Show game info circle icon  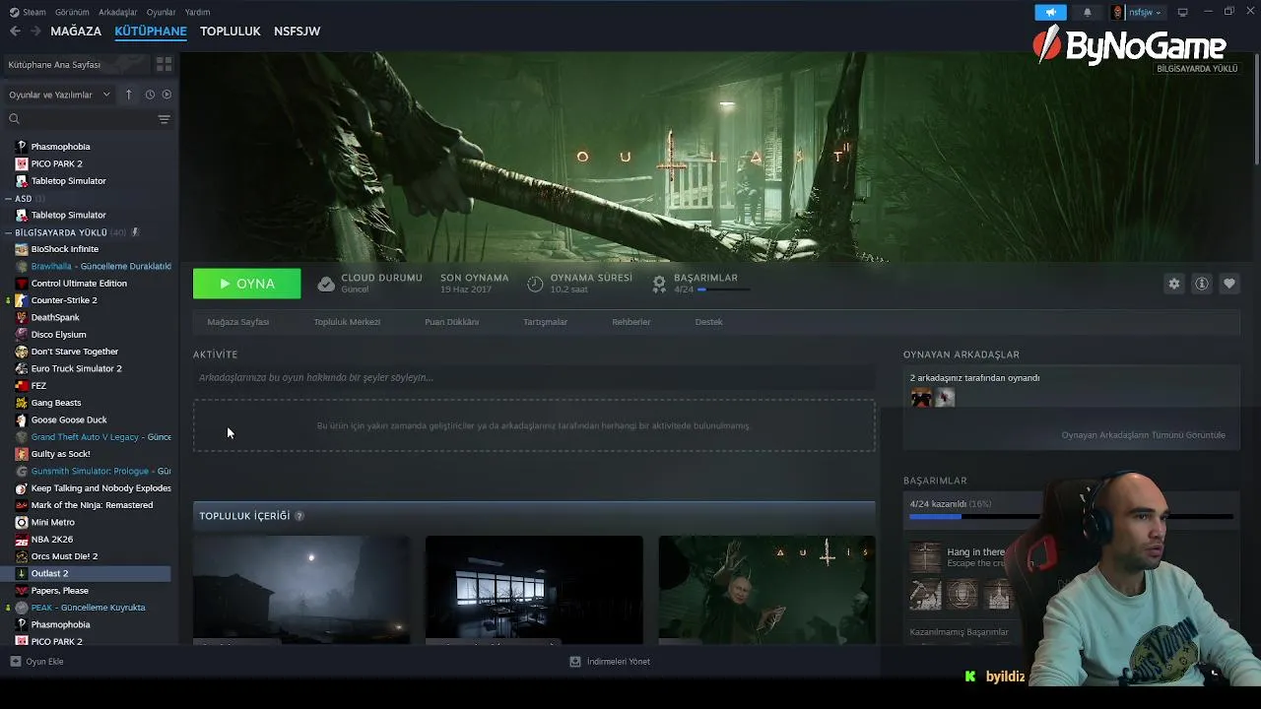pyautogui.click(x=1201, y=284)
